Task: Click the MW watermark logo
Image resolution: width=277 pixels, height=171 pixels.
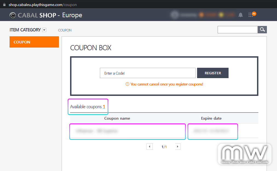Action: [x=244, y=154]
